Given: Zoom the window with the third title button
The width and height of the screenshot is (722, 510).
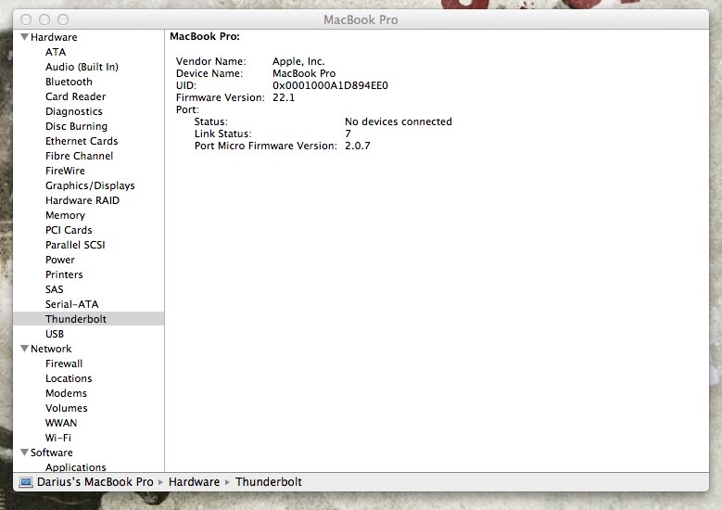Looking at the screenshot, I should coord(63,19).
